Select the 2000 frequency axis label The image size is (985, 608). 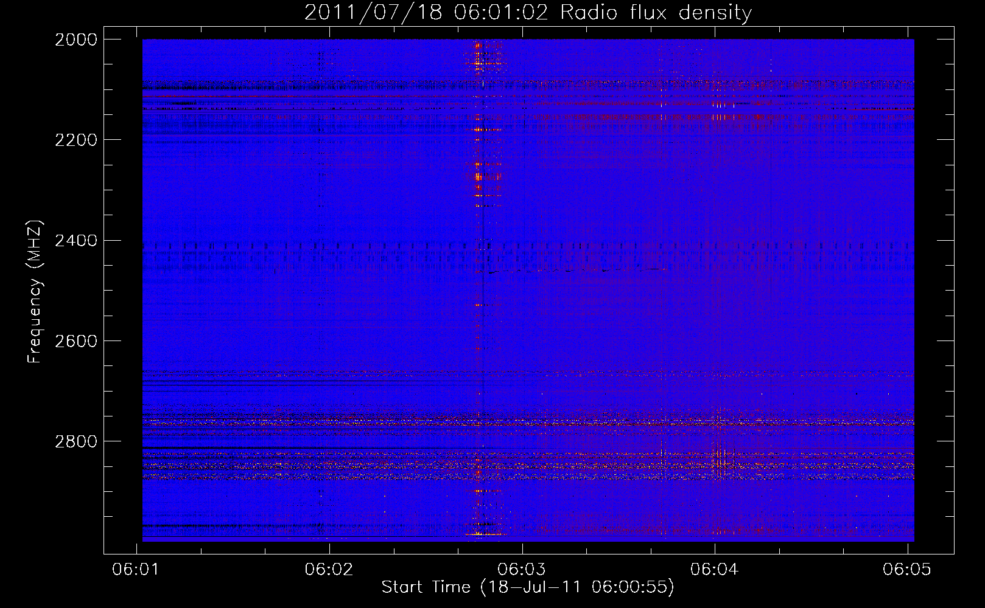pos(76,40)
